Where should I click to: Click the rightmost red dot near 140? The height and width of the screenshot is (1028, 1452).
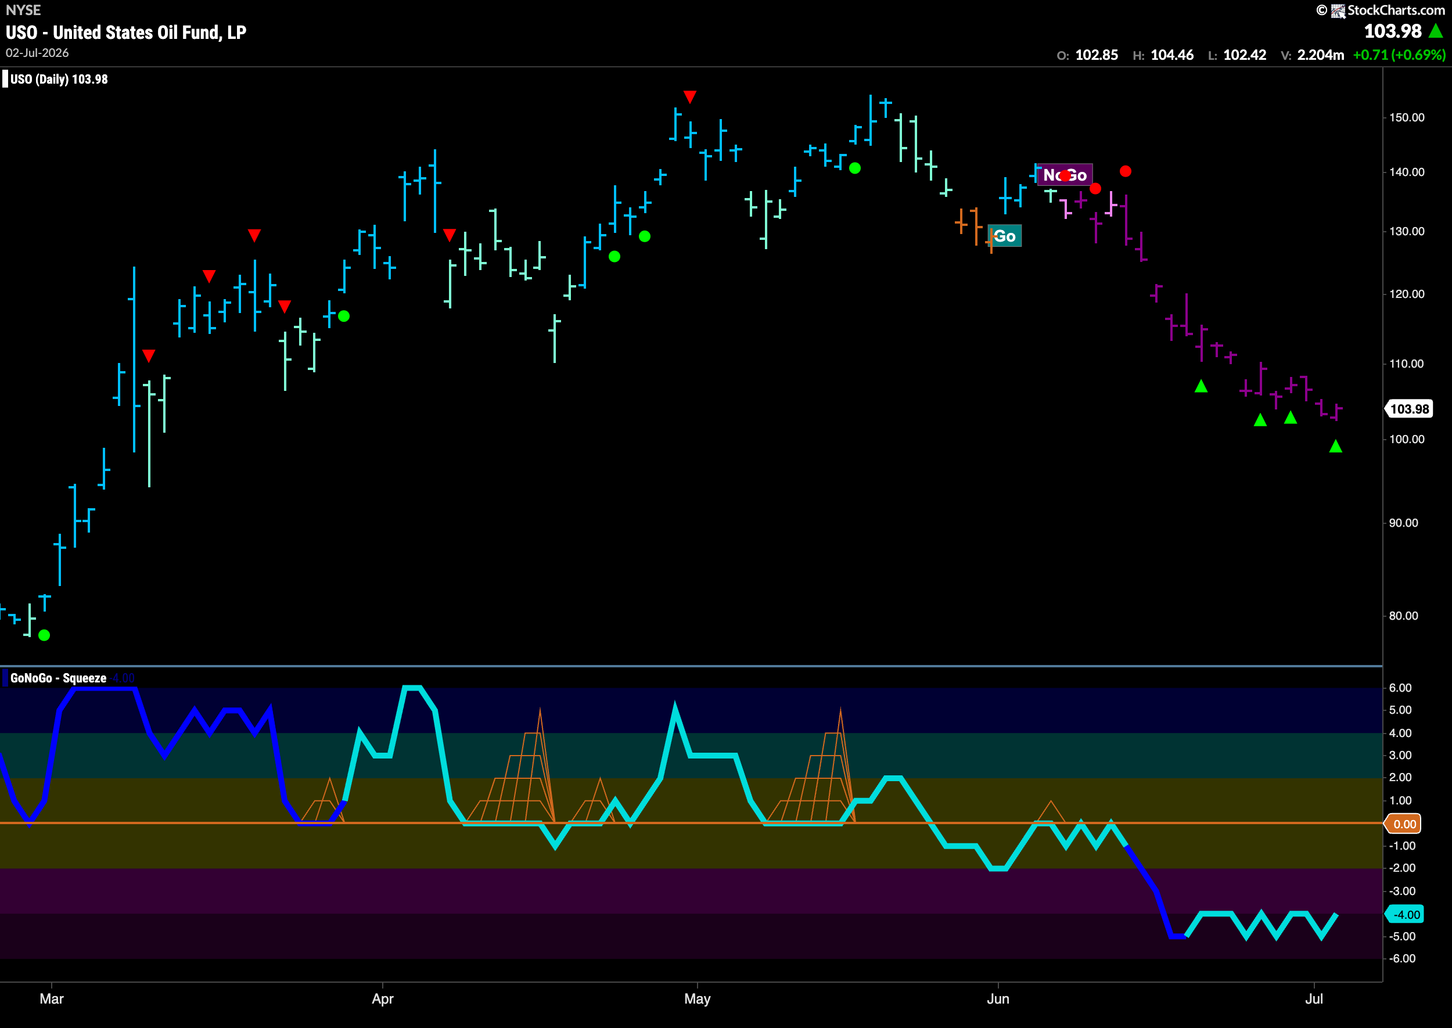(x=1126, y=171)
